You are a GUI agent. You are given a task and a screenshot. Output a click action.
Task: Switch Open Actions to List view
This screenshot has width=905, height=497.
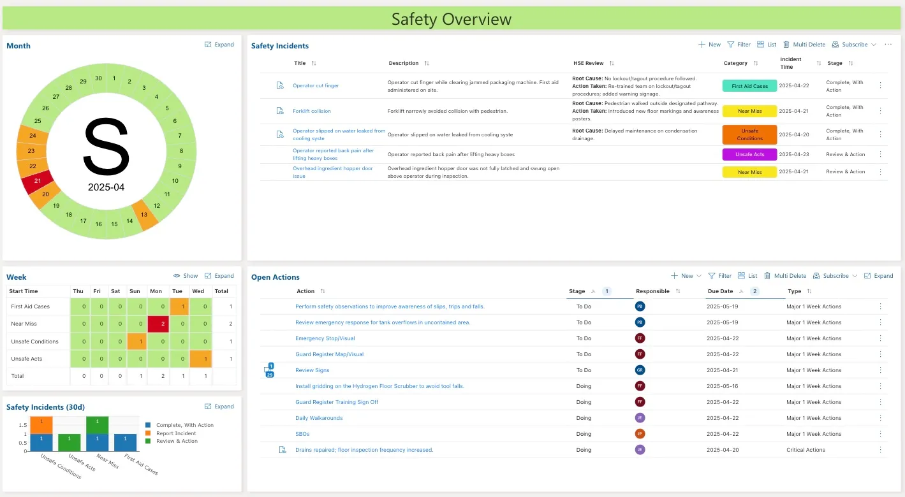pyautogui.click(x=747, y=276)
